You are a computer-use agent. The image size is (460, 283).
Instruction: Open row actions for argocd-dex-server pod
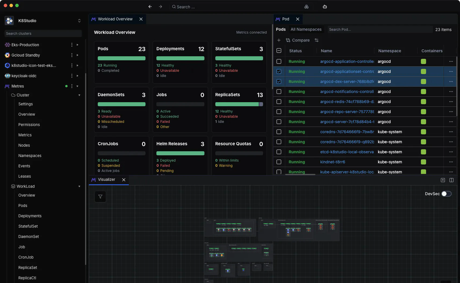pos(451,82)
